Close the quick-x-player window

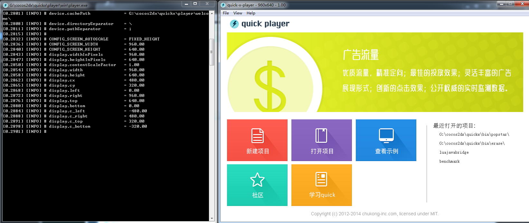[522, 4]
